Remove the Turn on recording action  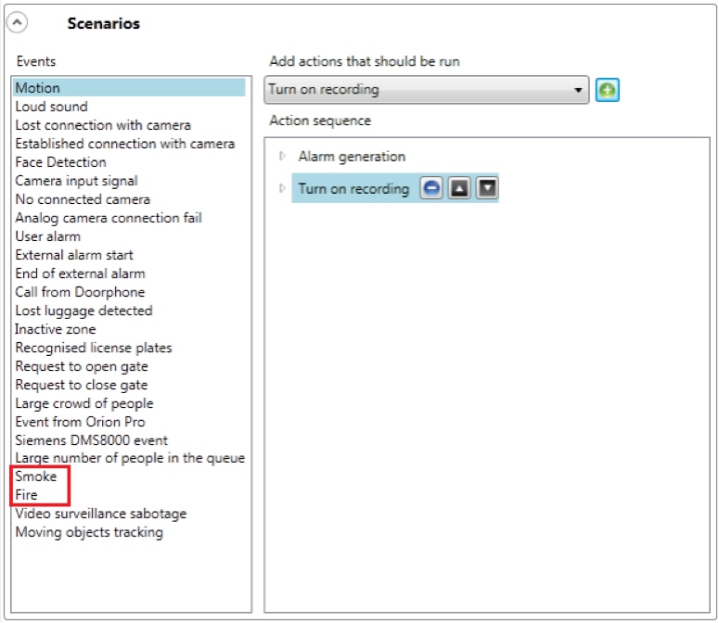click(x=431, y=188)
